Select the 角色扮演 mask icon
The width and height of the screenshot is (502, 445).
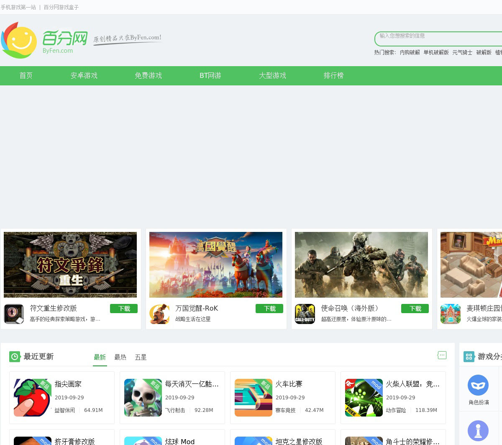(478, 385)
